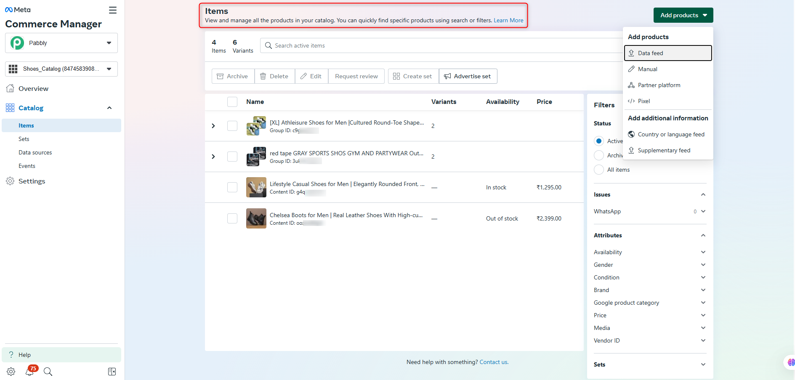Click the Pixel code icon
The image size is (795, 380).
(631, 101)
